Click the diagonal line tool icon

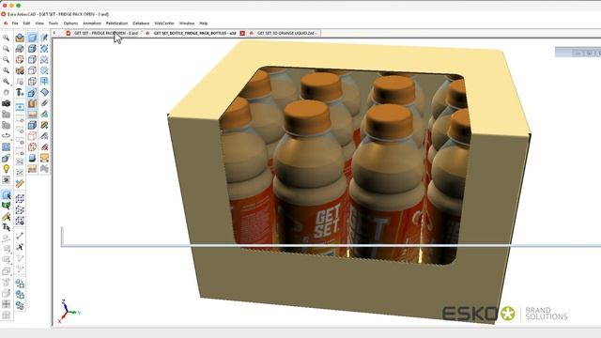point(20,236)
